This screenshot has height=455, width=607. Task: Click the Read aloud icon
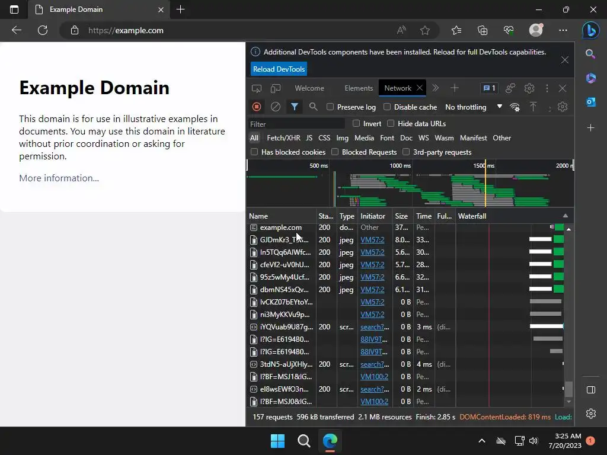tap(401, 30)
